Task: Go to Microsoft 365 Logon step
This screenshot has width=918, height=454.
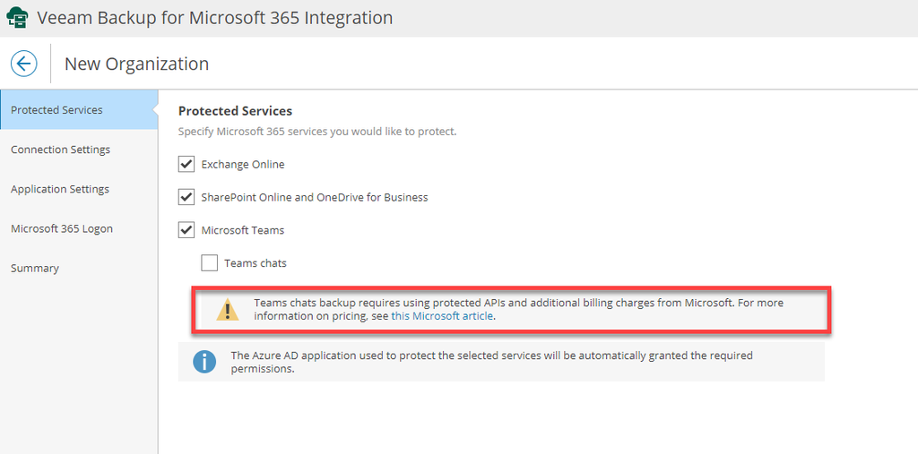Action: click(62, 228)
